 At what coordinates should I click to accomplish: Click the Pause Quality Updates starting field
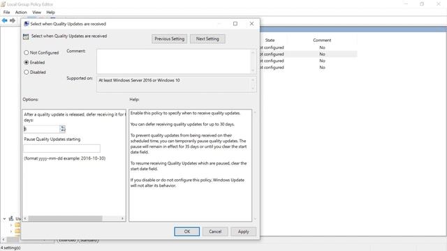click(x=62, y=149)
